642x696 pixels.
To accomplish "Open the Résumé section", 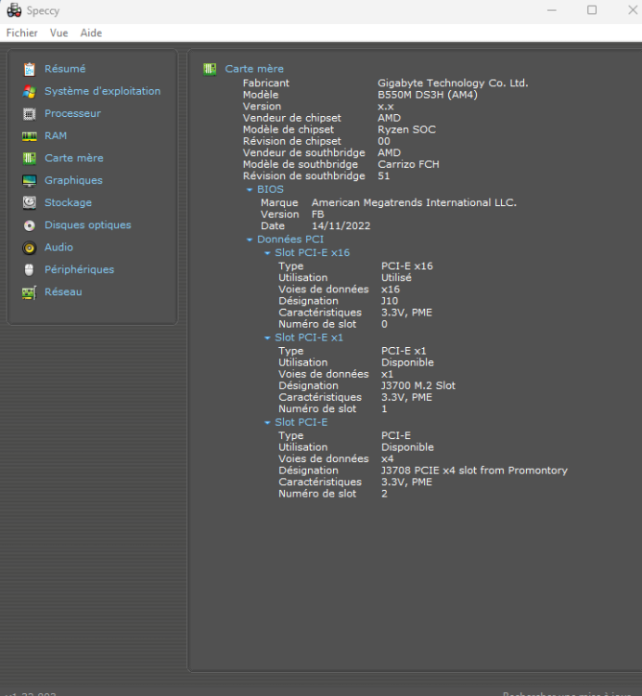I will (x=65, y=69).
